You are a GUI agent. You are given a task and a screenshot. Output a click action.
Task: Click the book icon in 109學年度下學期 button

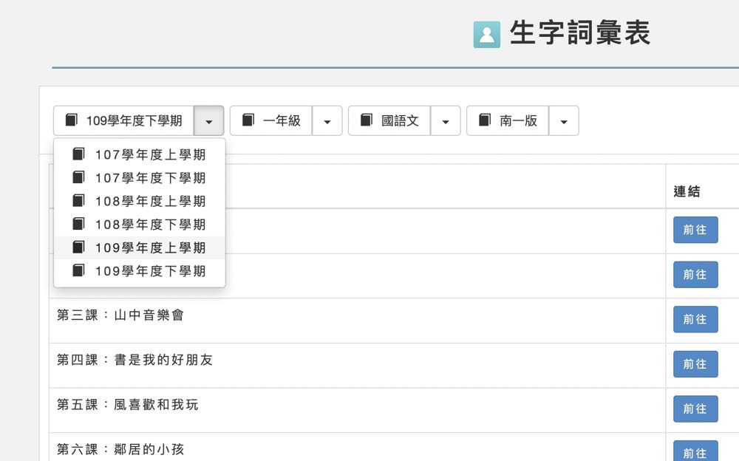point(71,120)
